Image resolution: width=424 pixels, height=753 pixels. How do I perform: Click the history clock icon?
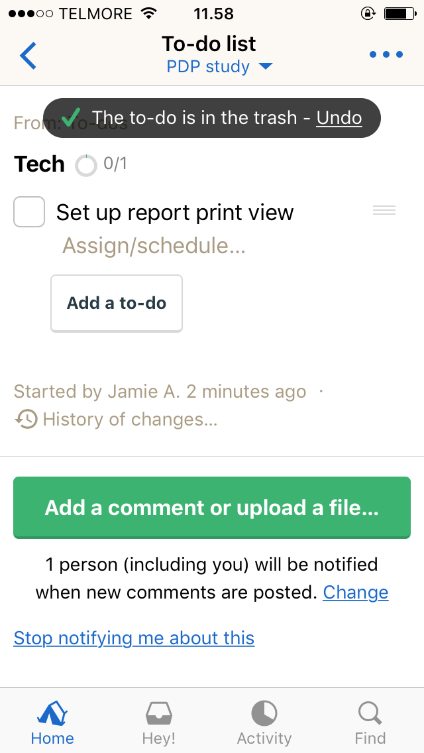click(26, 419)
